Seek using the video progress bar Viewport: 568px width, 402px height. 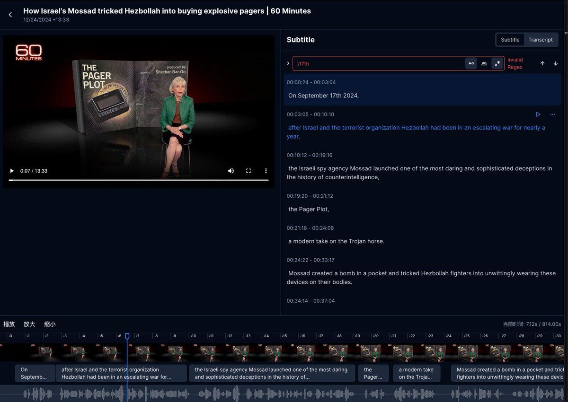(139, 180)
